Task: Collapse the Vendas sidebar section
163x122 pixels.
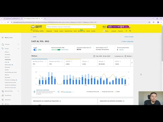Action: coord(18,49)
